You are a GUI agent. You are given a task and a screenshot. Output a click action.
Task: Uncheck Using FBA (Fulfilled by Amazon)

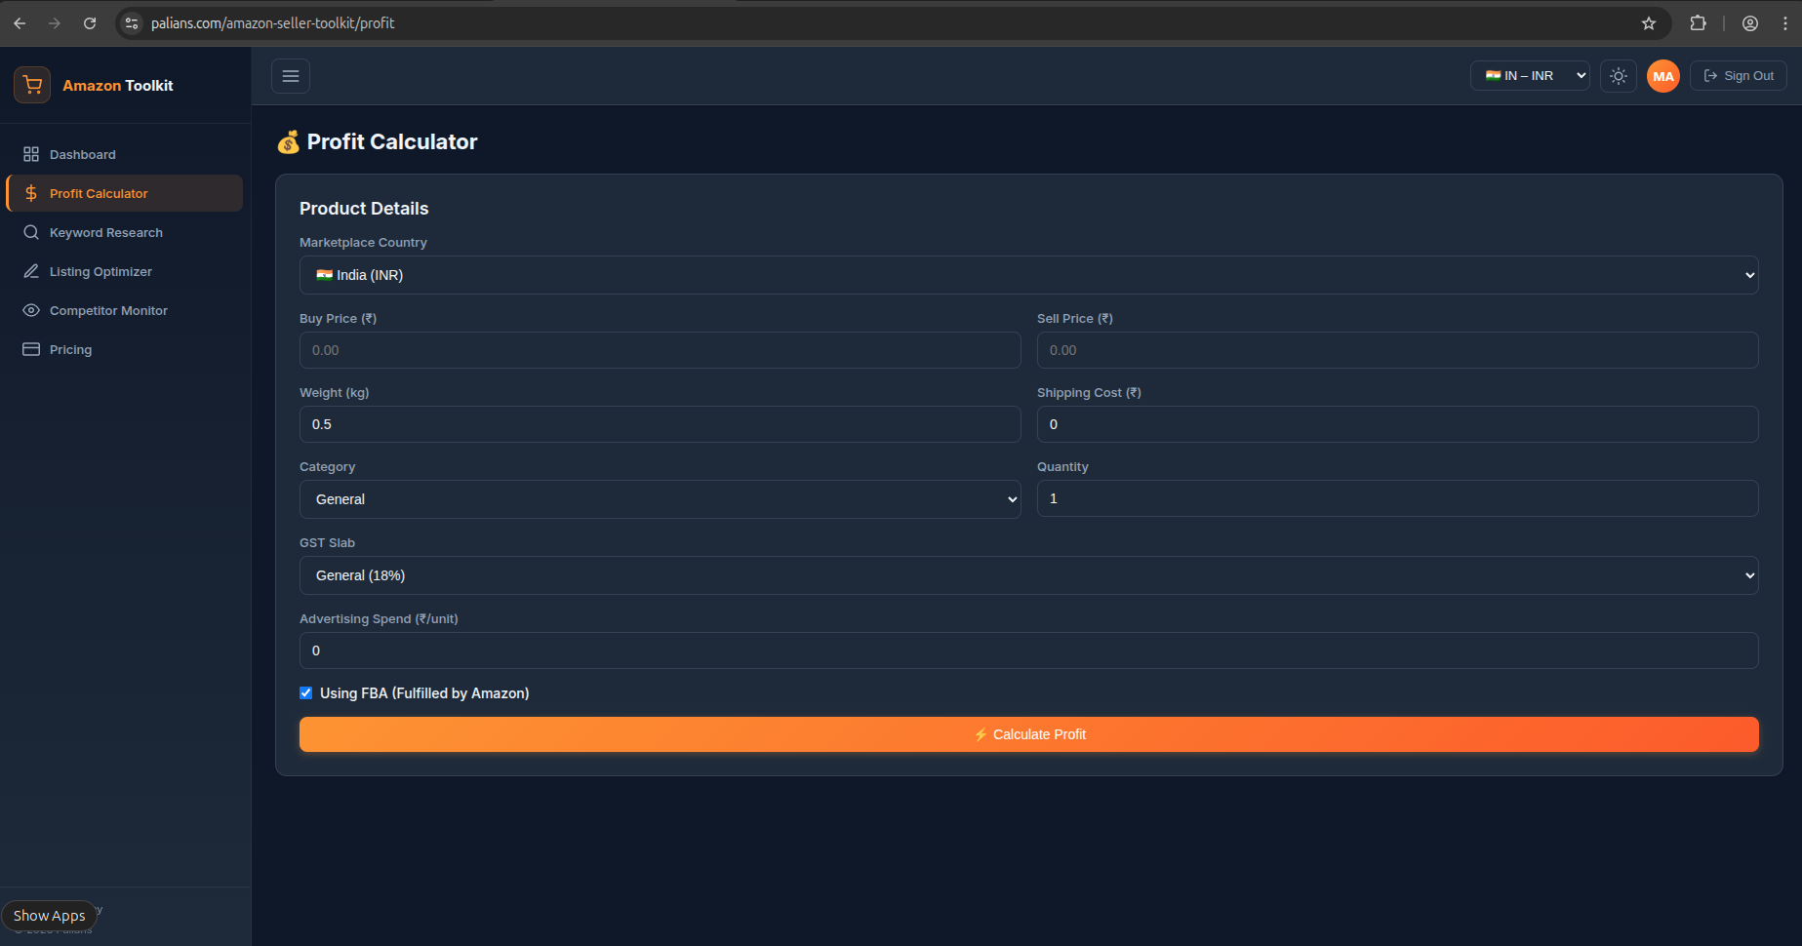[x=305, y=692]
